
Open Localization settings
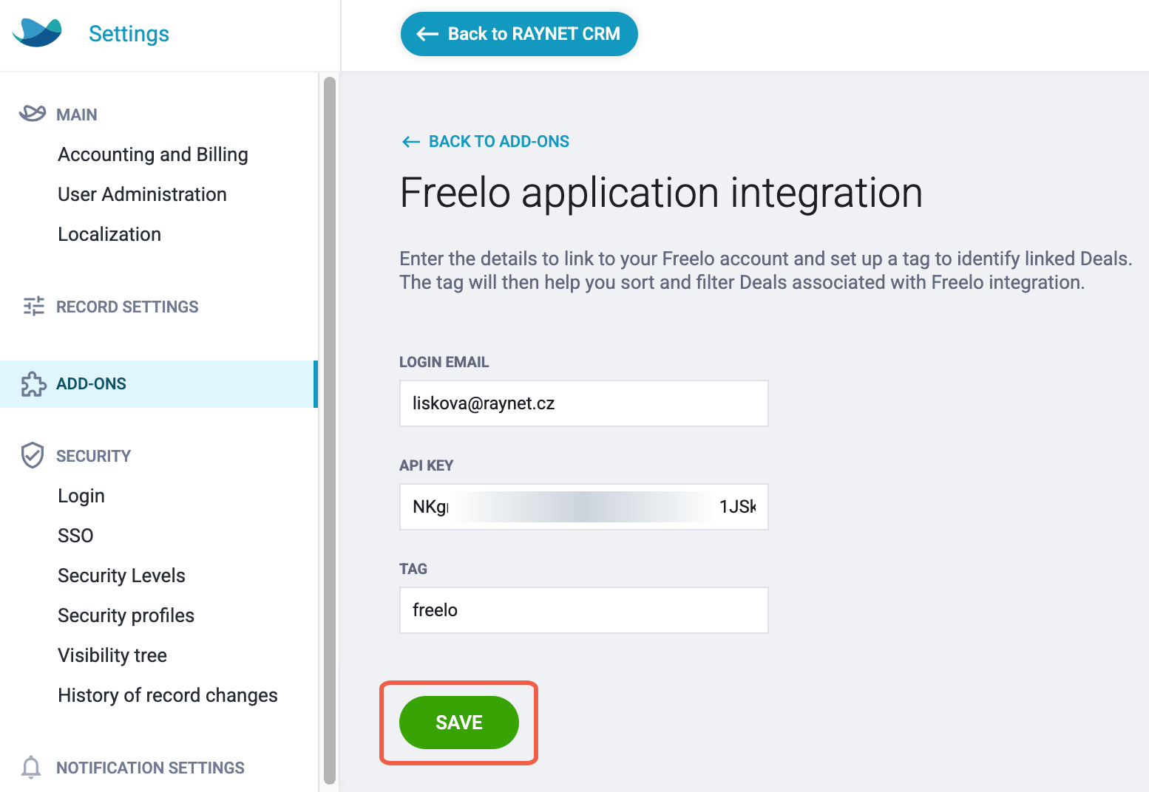click(109, 234)
